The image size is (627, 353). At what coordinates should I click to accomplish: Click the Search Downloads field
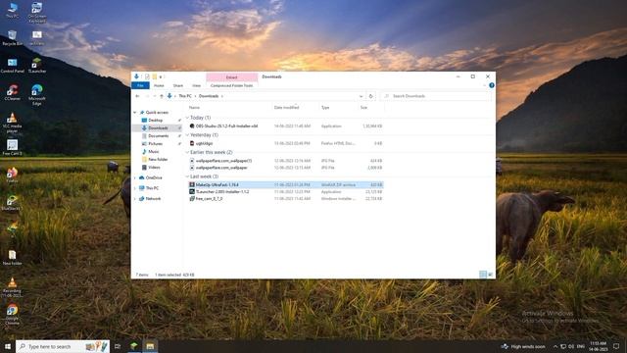click(x=435, y=96)
